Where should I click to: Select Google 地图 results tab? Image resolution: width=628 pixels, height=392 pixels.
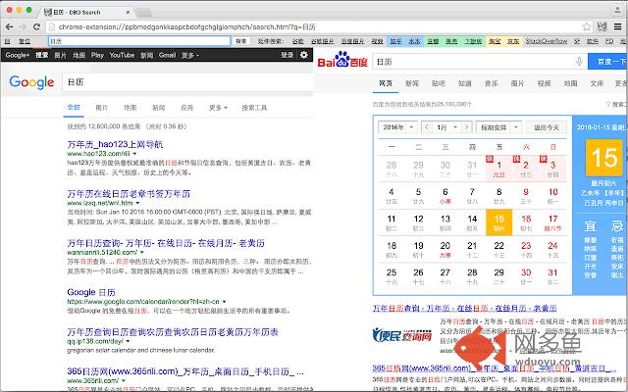coord(131,108)
